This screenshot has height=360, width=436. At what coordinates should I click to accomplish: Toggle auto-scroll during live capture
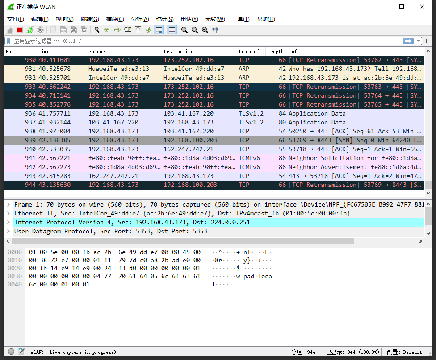(x=159, y=29)
